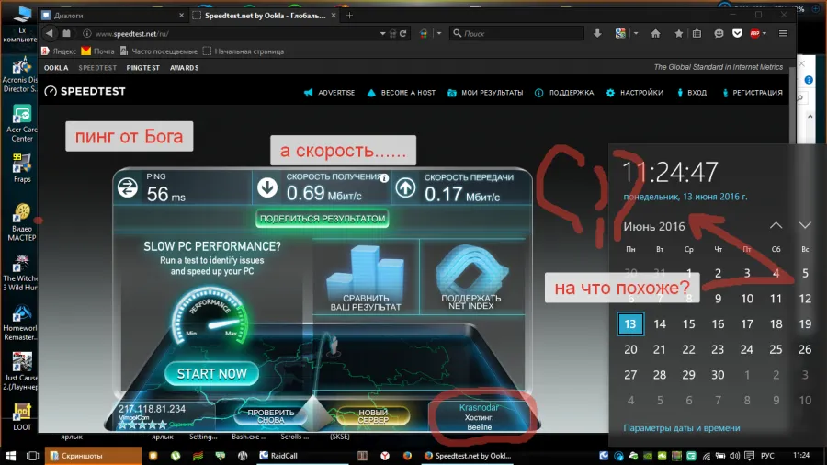Click the START NOW button
Screen dimensions: 827x465
point(211,373)
